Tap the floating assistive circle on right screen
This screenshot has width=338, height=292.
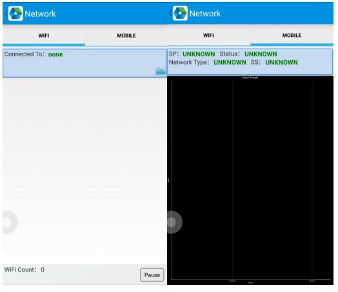pyautogui.click(x=175, y=222)
